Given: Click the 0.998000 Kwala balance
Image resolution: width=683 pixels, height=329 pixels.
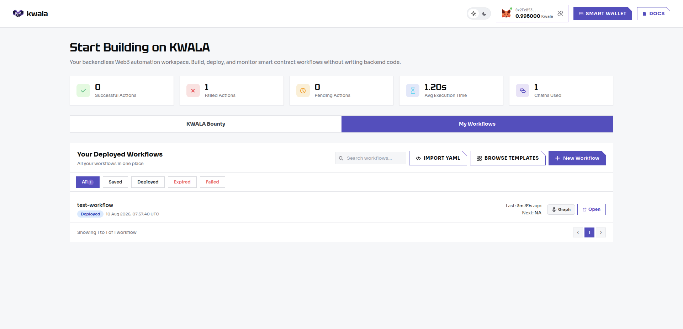Looking at the screenshot, I should pyautogui.click(x=534, y=16).
